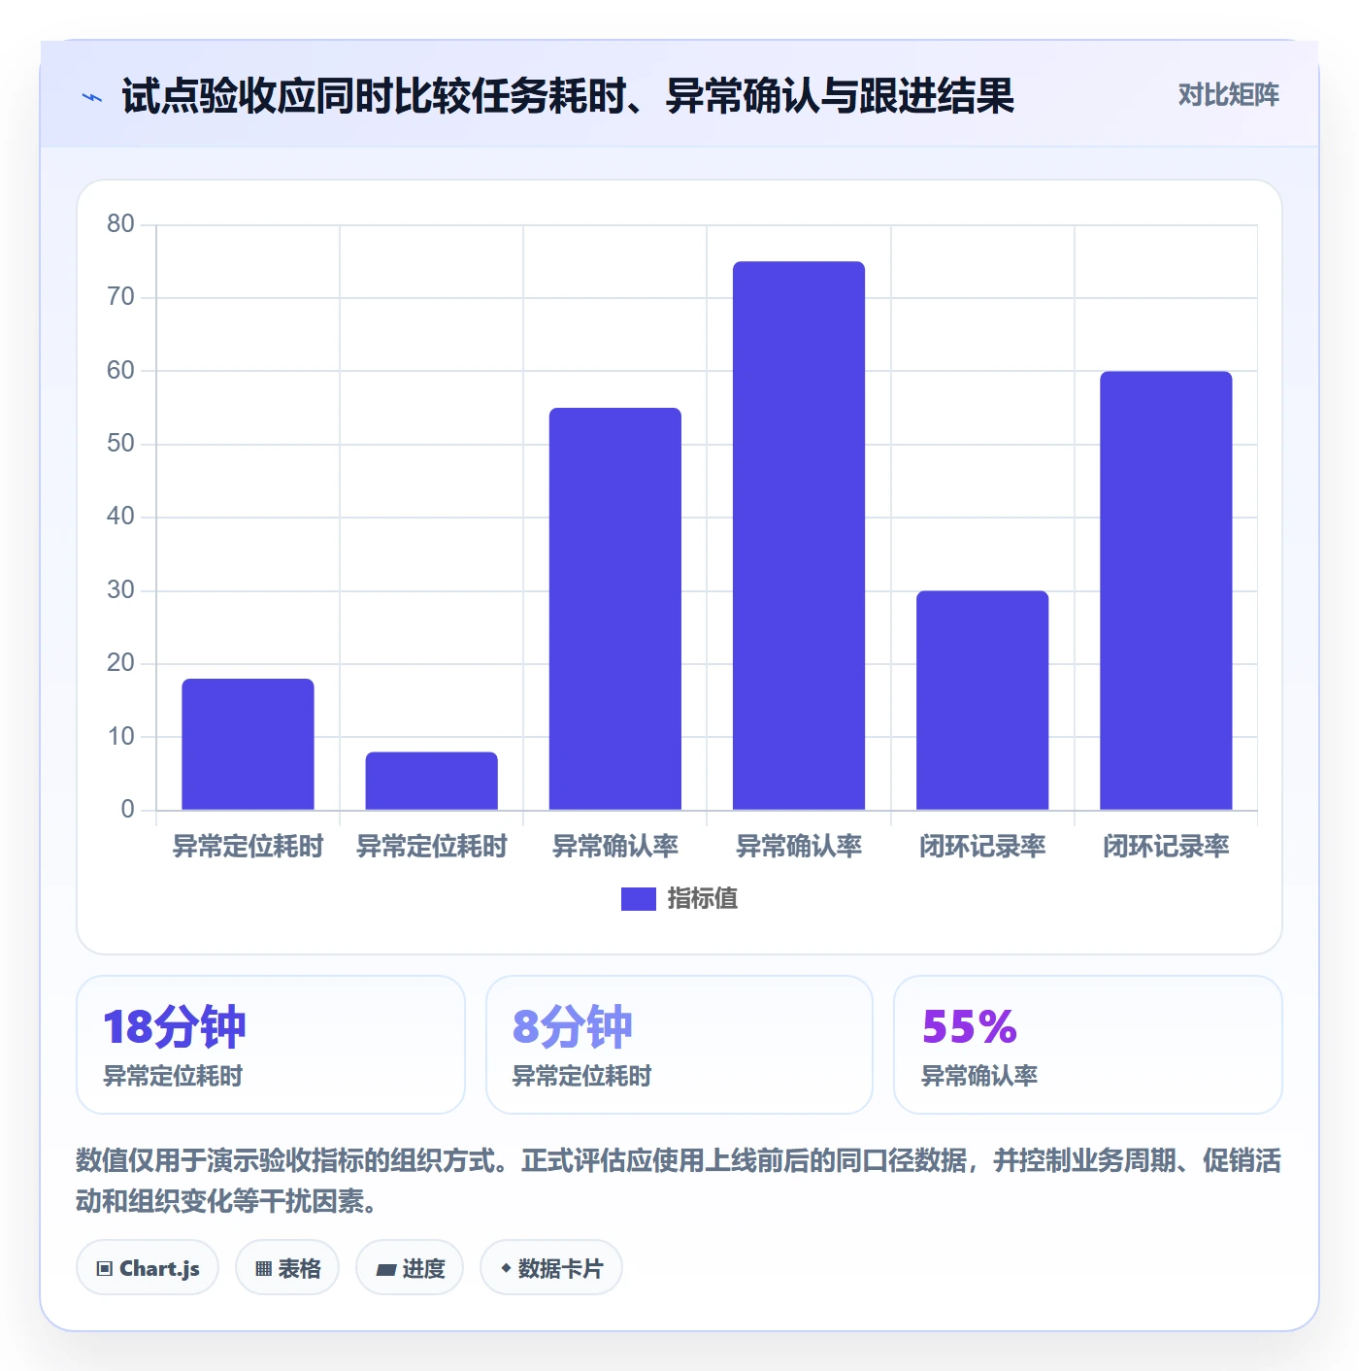The image size is (1359, 1371).
Task: Click the Chart.js tag chip
Action: [148, 1268]
